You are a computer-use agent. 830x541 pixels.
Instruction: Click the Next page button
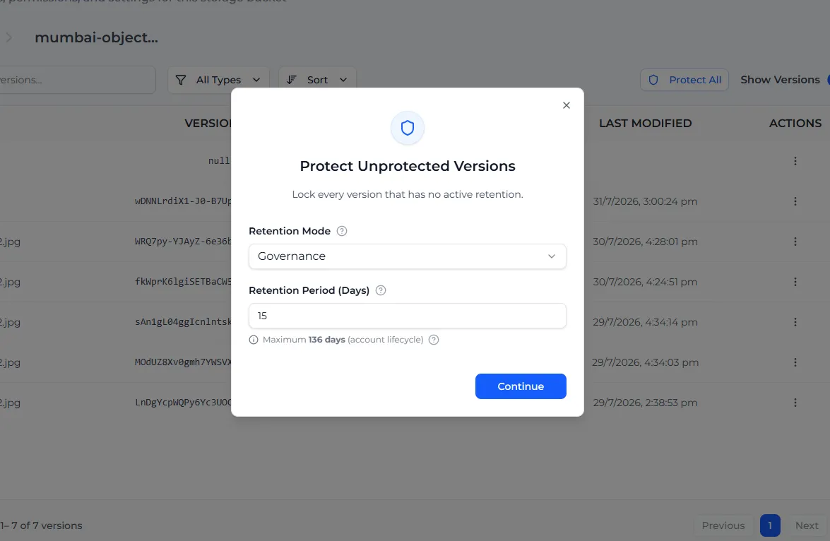click(x=806, y=525)
